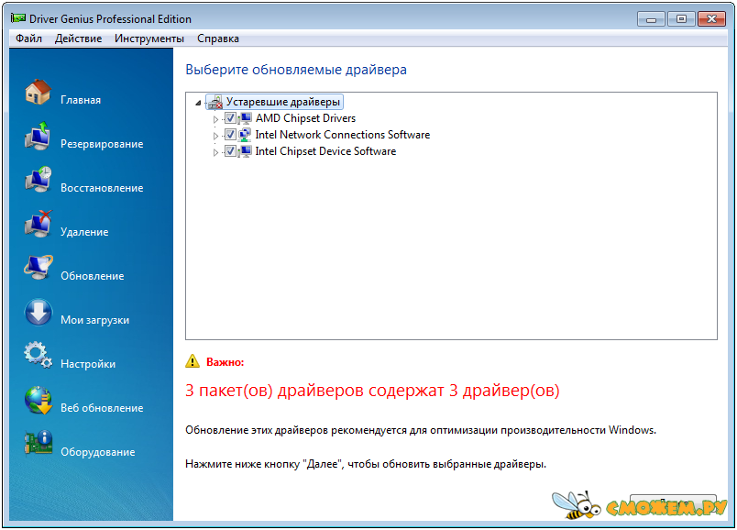
Task: Click the Устаревшие драйверы root icon
Action: 215,102
